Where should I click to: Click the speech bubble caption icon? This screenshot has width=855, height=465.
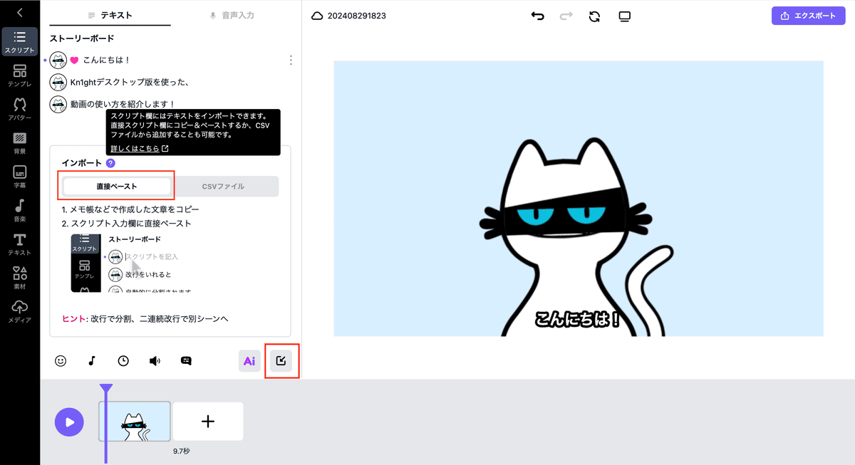(186, 361)
